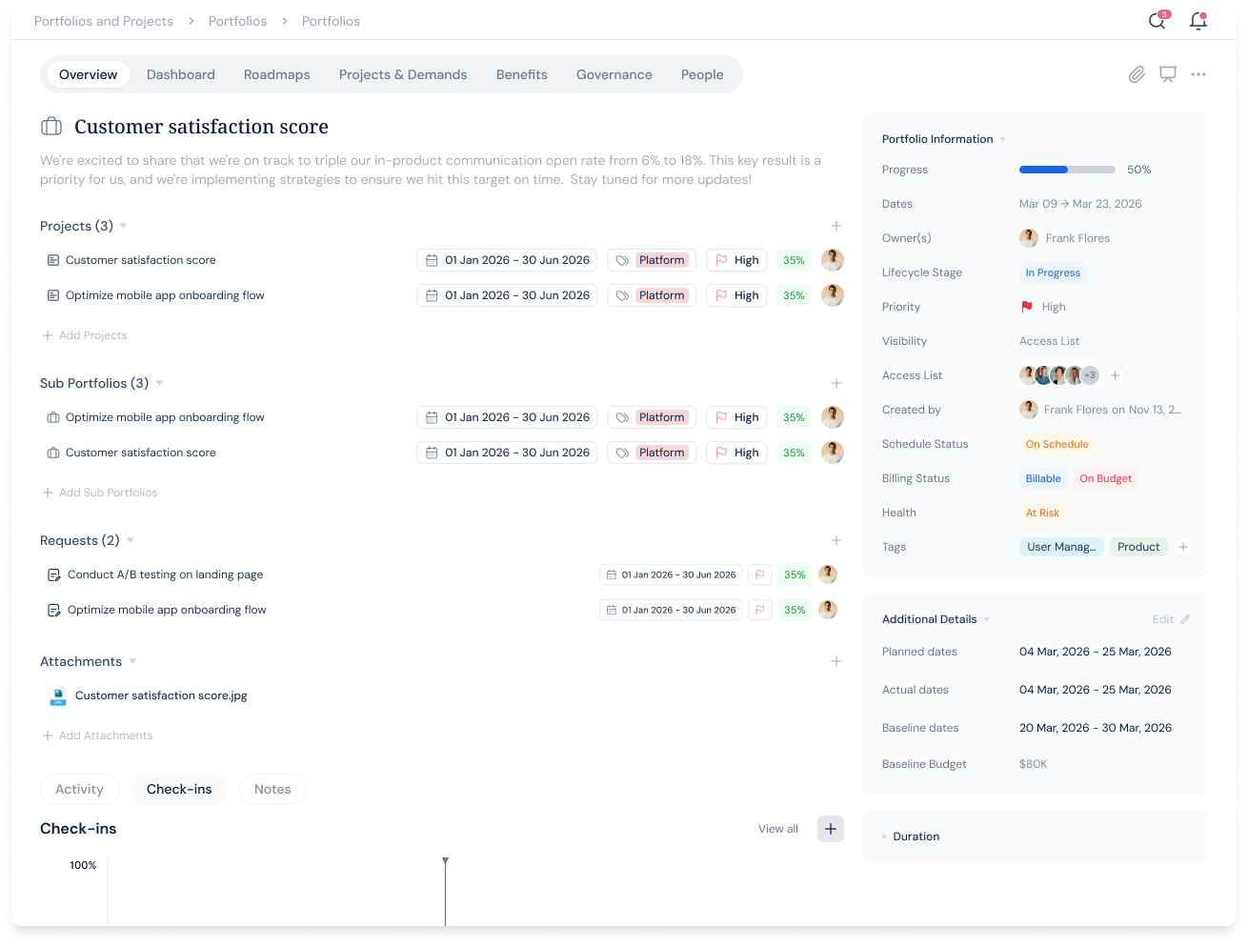Click project icon of Customer satisfaction score project
1248x947 pixels.
pos(53,260)
